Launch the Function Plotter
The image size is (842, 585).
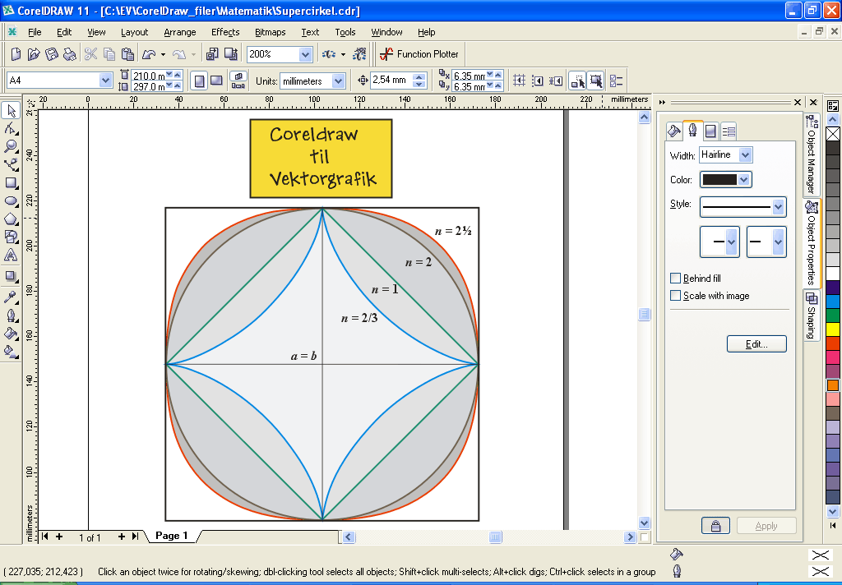coord(419,54)
